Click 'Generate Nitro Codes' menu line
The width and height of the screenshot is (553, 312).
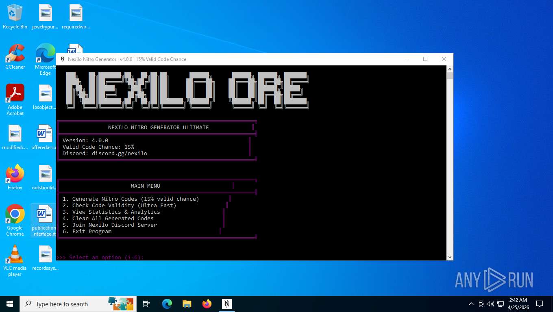coord(131,199)
